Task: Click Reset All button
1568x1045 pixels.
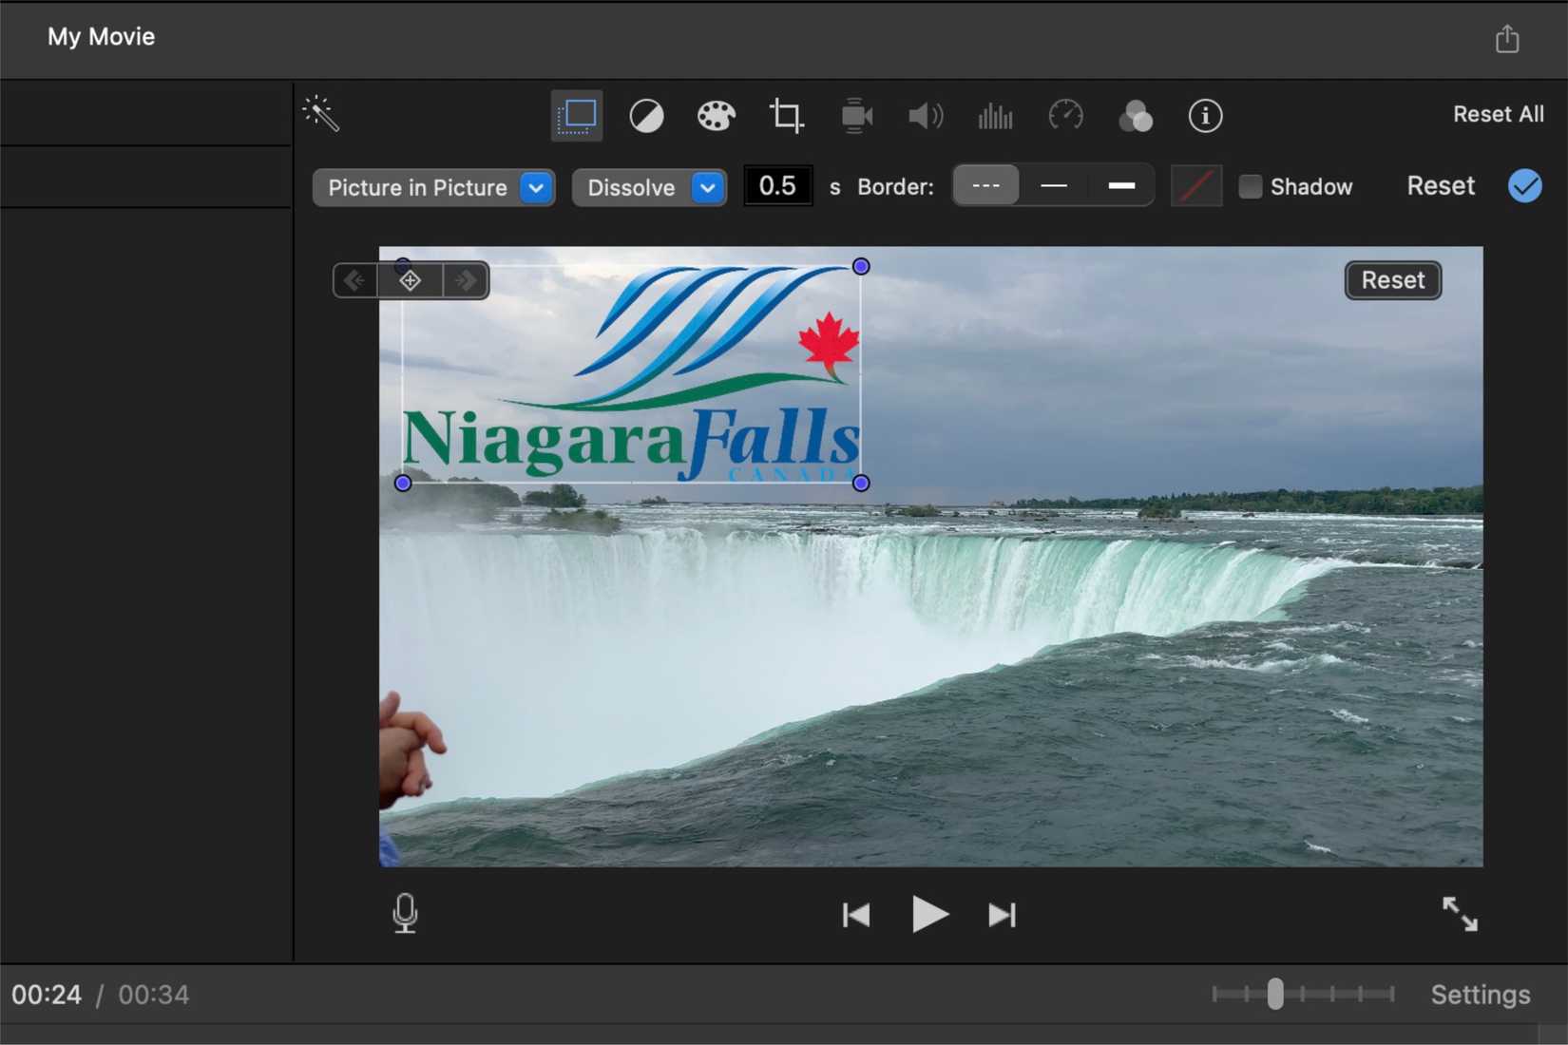Action: 1498,114
